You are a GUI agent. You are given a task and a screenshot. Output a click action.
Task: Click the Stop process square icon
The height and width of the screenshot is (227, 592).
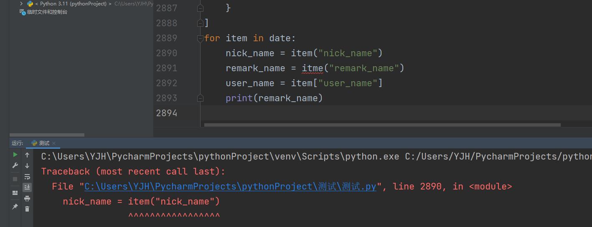pyautogui.click(x=15, y=179)
